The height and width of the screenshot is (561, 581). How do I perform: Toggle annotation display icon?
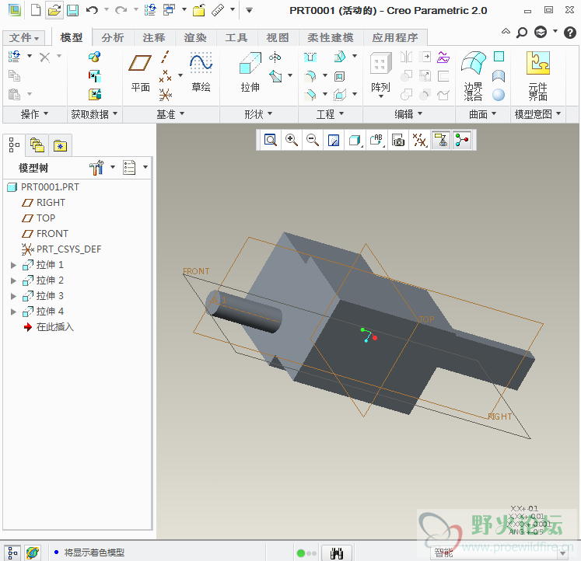tap(440, 140)
